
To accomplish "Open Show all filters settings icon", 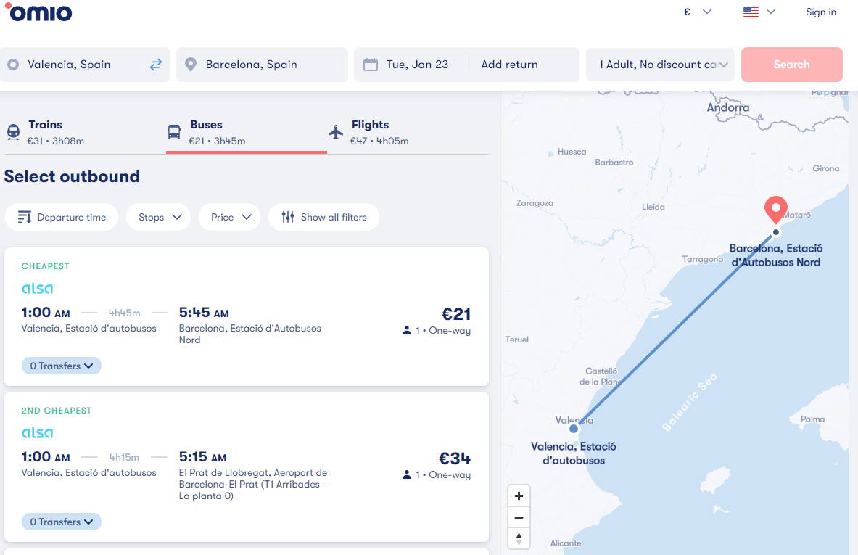I will [286, 216].
